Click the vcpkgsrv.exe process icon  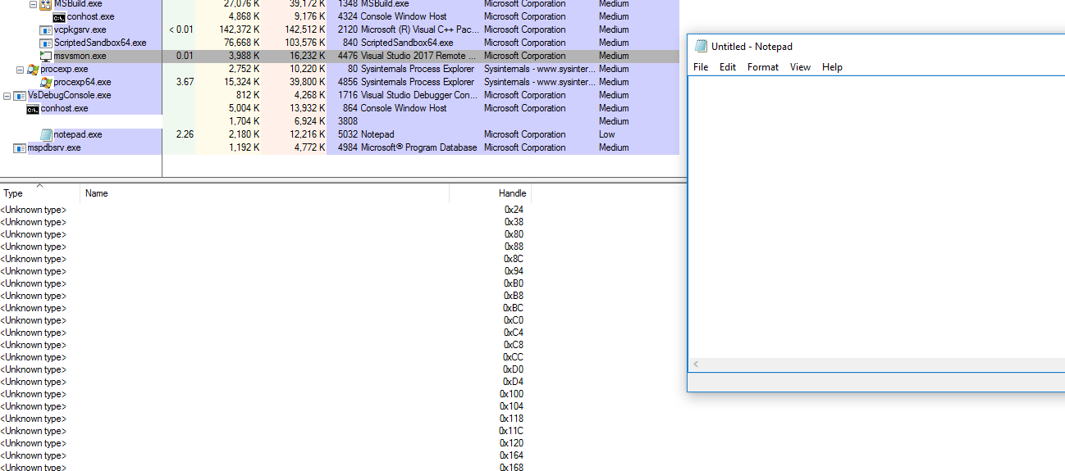[46, 29]
